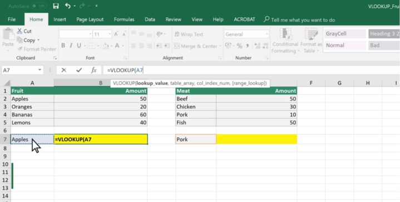Click the Cut scissors icon
Viewport: 400px width, 202px height.
click(x=19, y=31)
